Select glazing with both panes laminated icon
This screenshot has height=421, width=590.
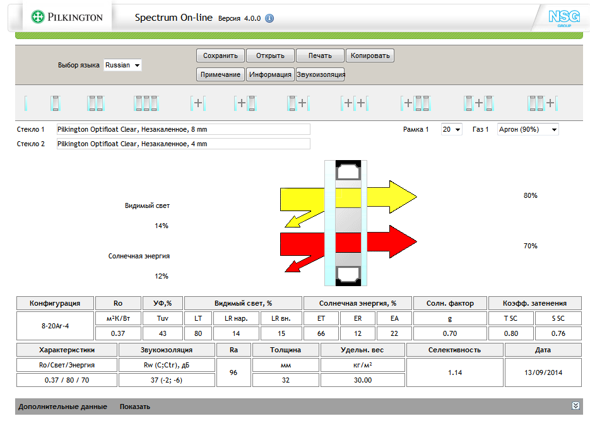(x=478, y=103)
